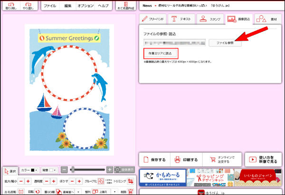
Task: Click the blue striped circle frame
Action: click(85, 128)
